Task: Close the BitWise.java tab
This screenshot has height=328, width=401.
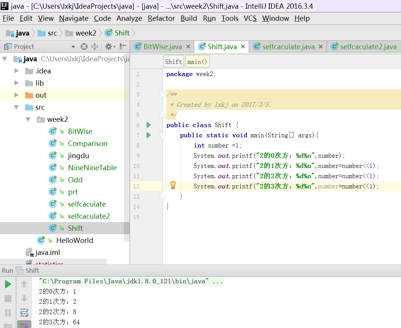Action: coord(188,47)
